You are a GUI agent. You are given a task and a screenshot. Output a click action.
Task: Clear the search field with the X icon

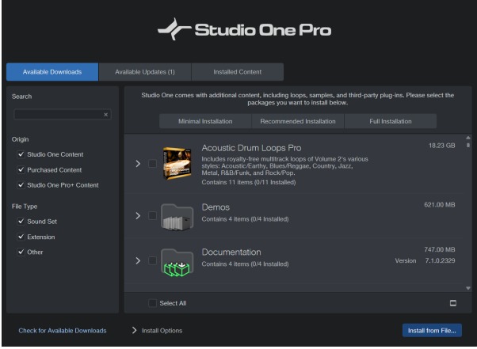tap(105, 115)
